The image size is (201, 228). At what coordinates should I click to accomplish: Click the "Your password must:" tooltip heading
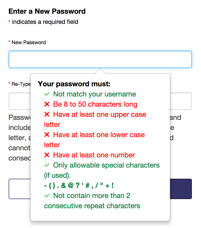[74, 84]
